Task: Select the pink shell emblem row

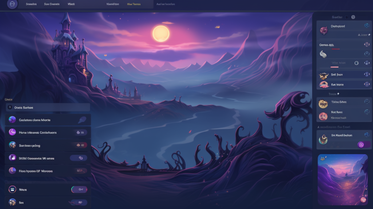Action: click(344, 84)
